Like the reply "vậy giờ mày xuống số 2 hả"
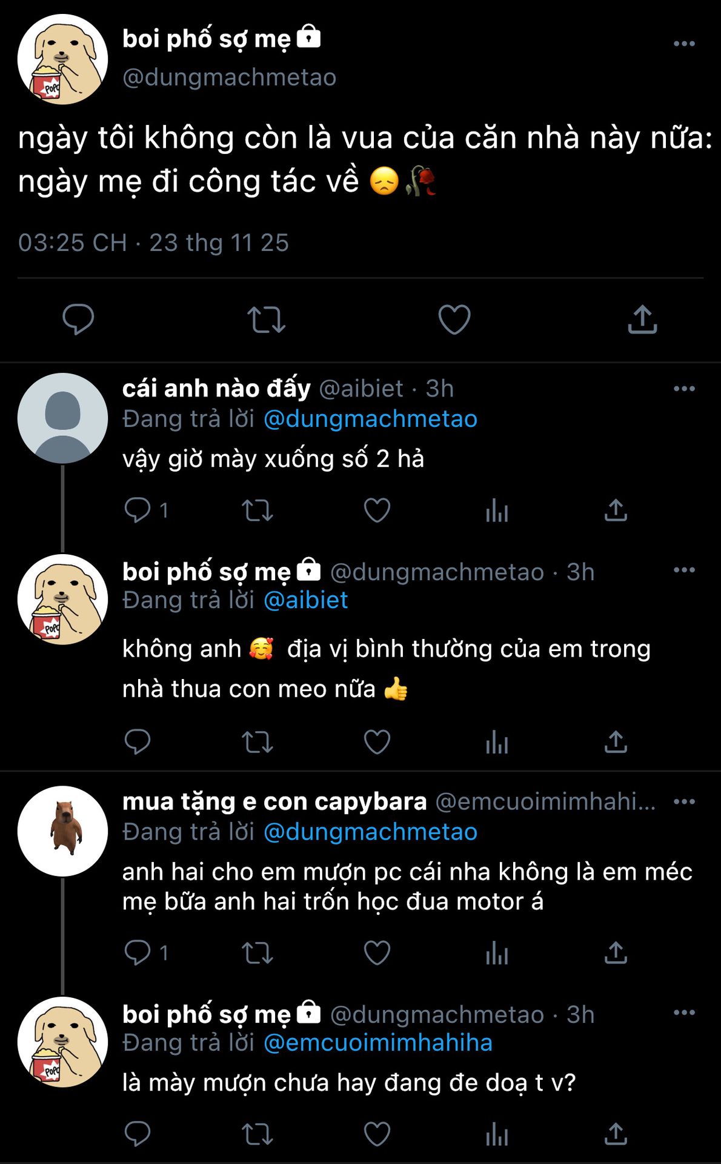The height and width of the screenshot is (1164, 721). click(377, 510)
